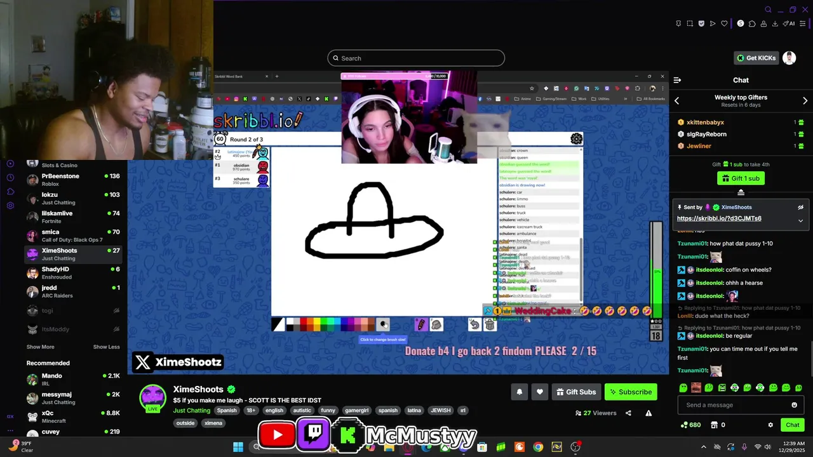Open the puzzle-piece extensions icon
The width and height of the screenshot is (813, 457).
click(x=752, y=23)
